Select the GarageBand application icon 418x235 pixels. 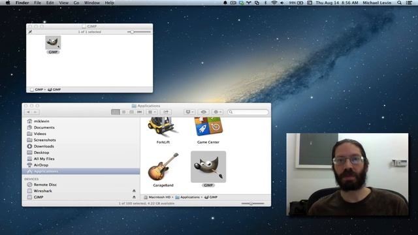pos(163,167)
